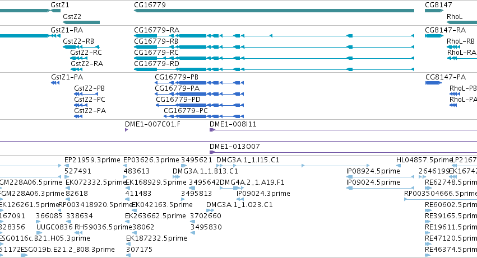Click the RE62748.5prime EST label

[451, 182]
